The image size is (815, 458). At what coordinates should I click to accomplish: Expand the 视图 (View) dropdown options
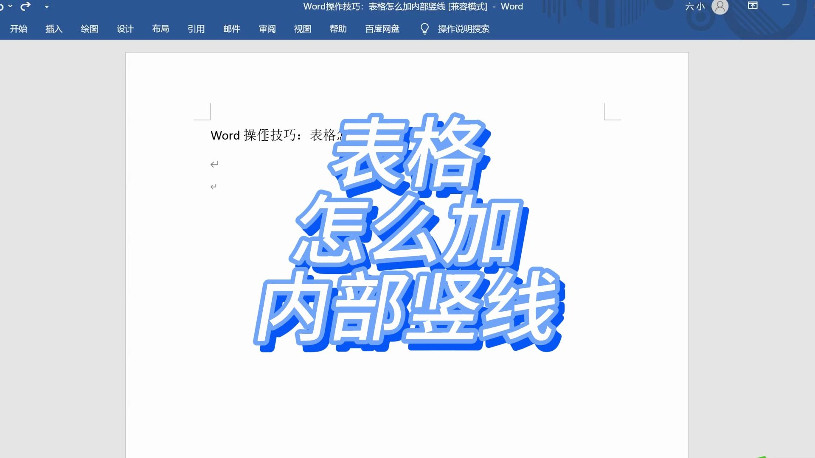pos(303,28)
